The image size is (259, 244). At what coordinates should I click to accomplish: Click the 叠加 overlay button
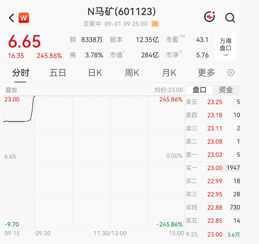(11, 90)
